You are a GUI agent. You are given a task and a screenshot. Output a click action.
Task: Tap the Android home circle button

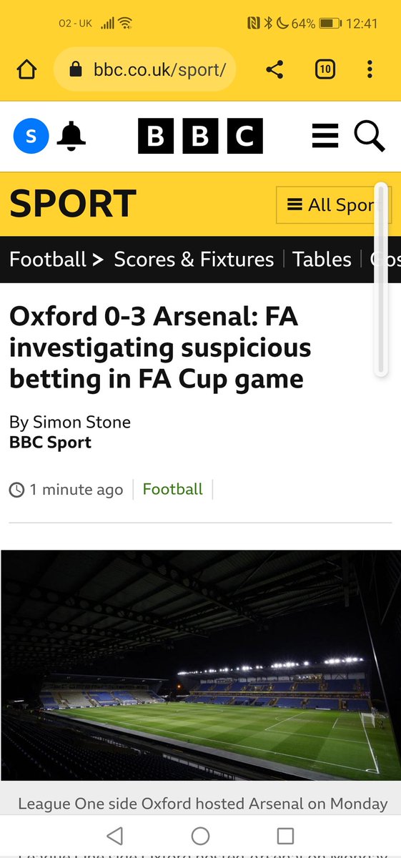pyautogui.click(x=200, y=835)
